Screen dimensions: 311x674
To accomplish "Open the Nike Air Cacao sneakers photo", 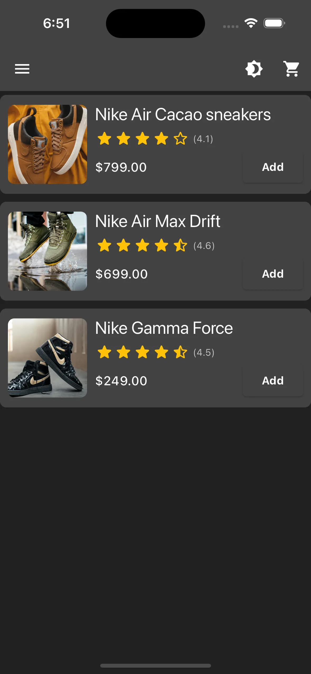I will 47,144.
